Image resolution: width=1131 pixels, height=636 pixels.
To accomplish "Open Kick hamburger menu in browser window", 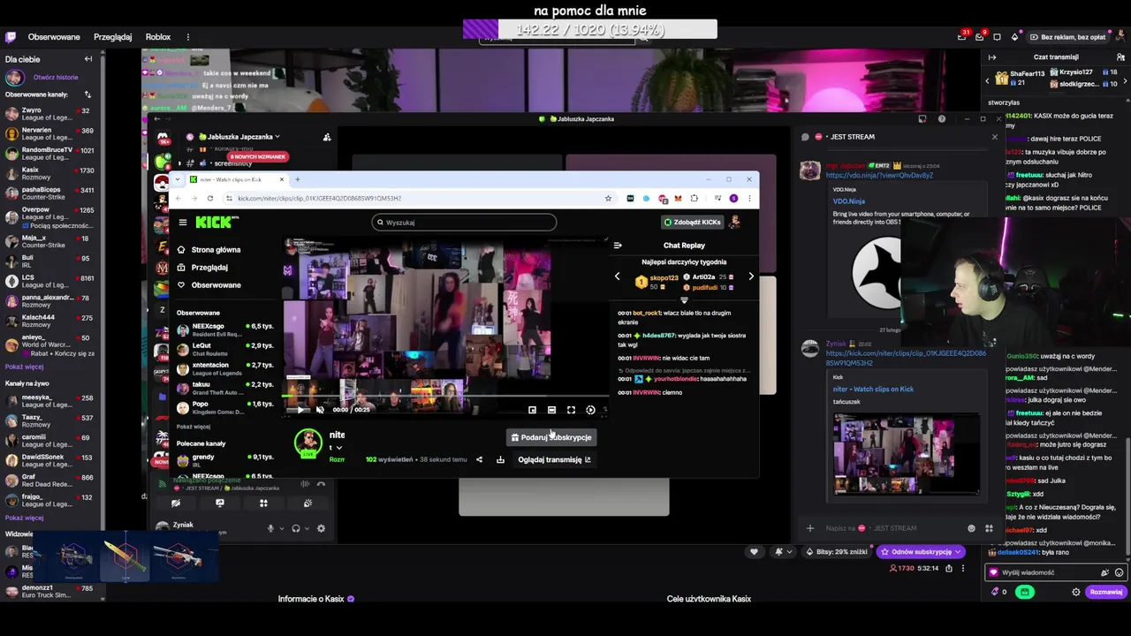I will (x=183, y=223).
